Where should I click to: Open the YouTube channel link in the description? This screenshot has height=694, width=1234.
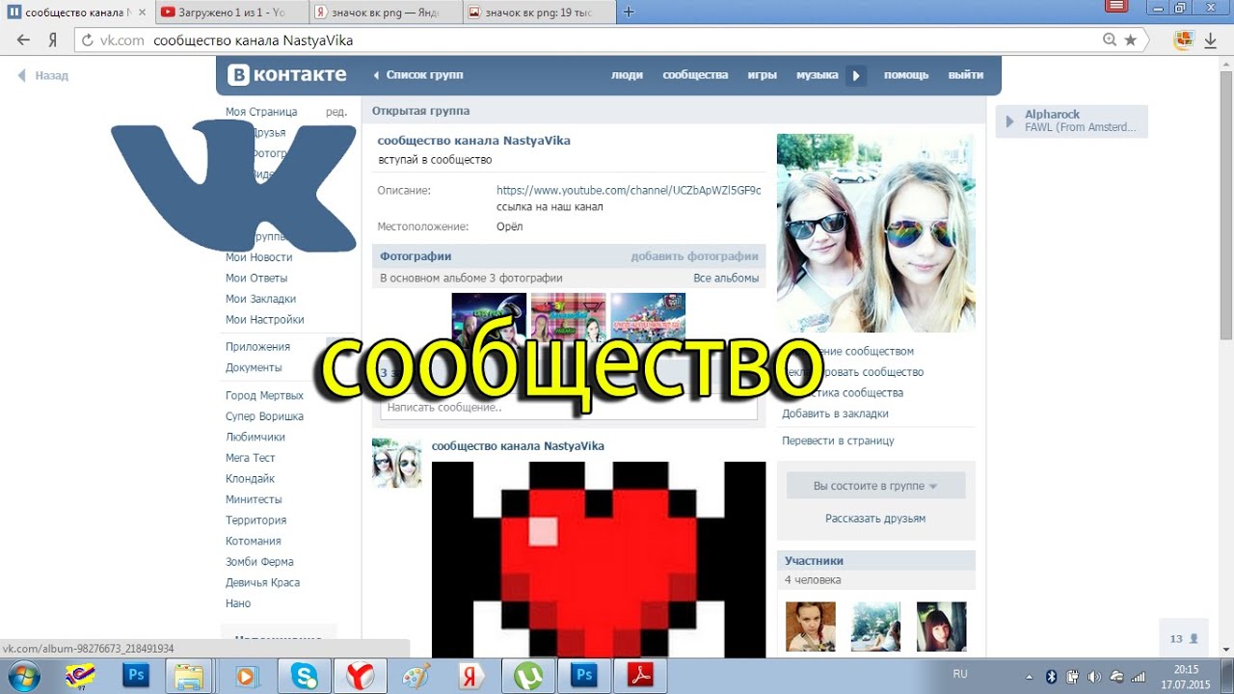[629, 191]
